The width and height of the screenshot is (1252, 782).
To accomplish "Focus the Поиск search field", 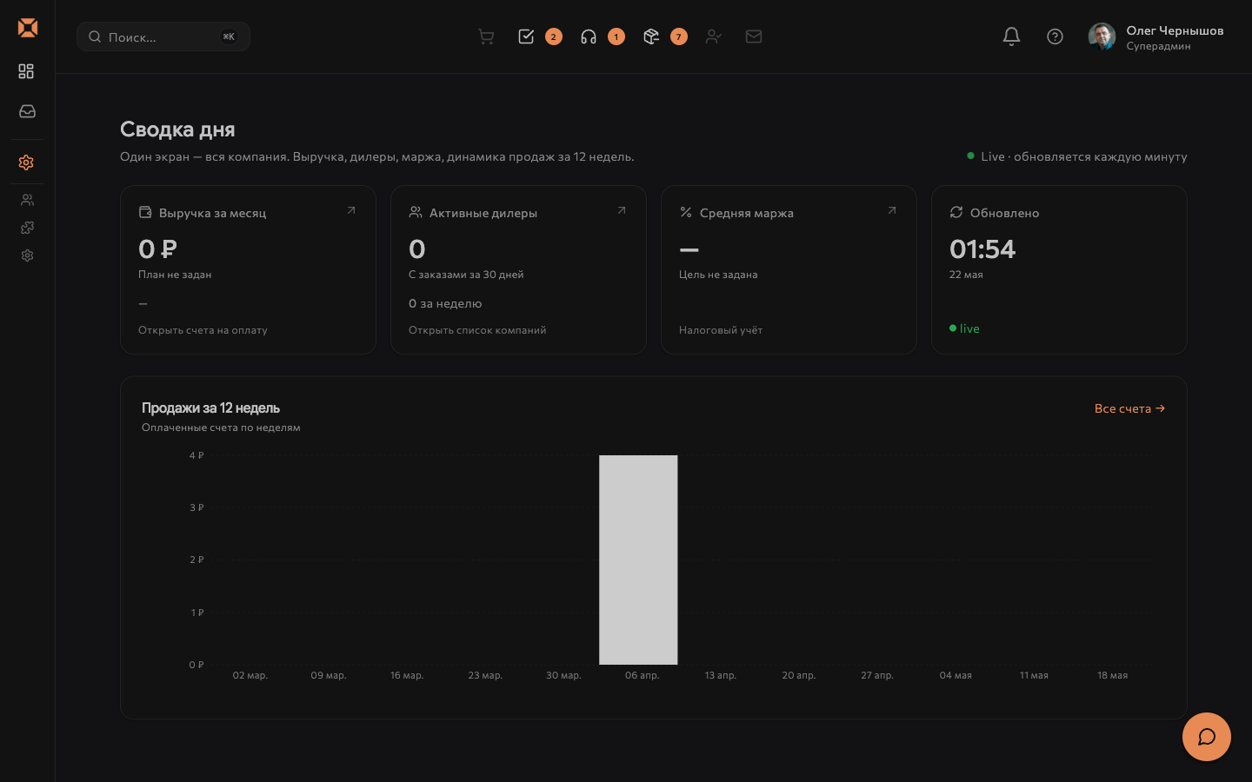I will point(163,36).
